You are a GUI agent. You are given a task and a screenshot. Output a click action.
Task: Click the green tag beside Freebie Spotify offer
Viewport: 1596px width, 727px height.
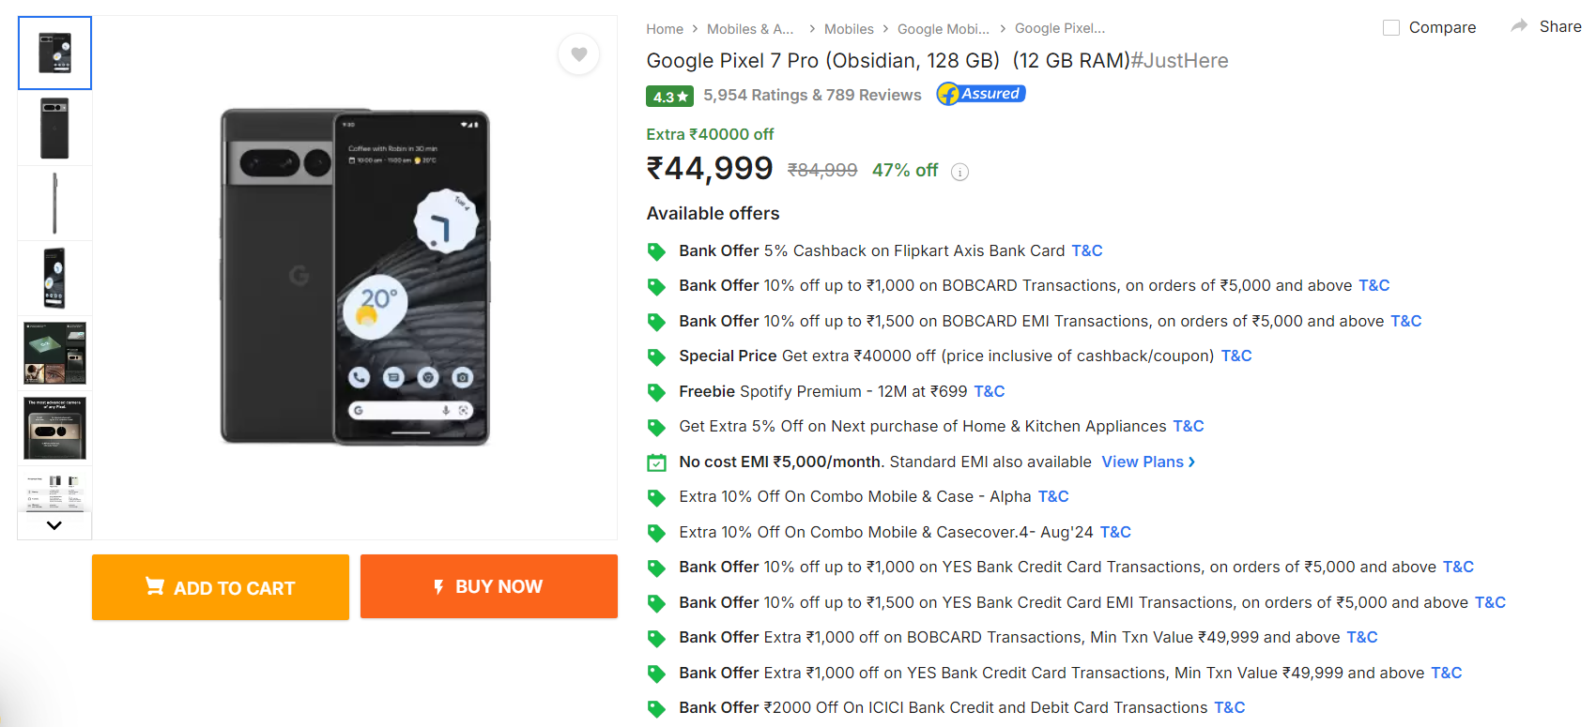click(x=656, y=392)
